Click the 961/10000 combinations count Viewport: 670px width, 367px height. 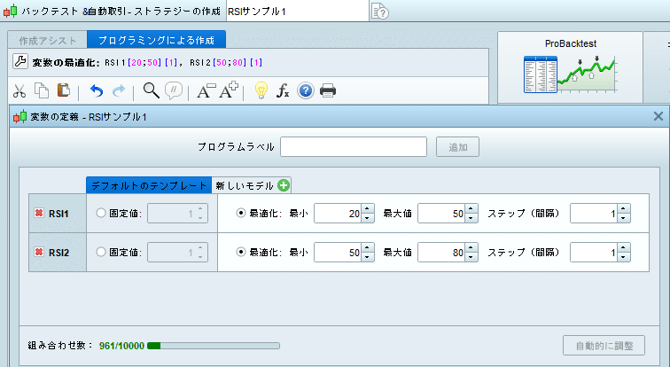click(121, 346)
